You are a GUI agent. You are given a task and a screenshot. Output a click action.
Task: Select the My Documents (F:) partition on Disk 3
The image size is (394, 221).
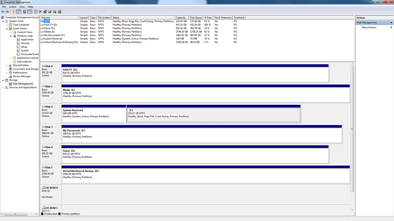(x=202, y=134)
